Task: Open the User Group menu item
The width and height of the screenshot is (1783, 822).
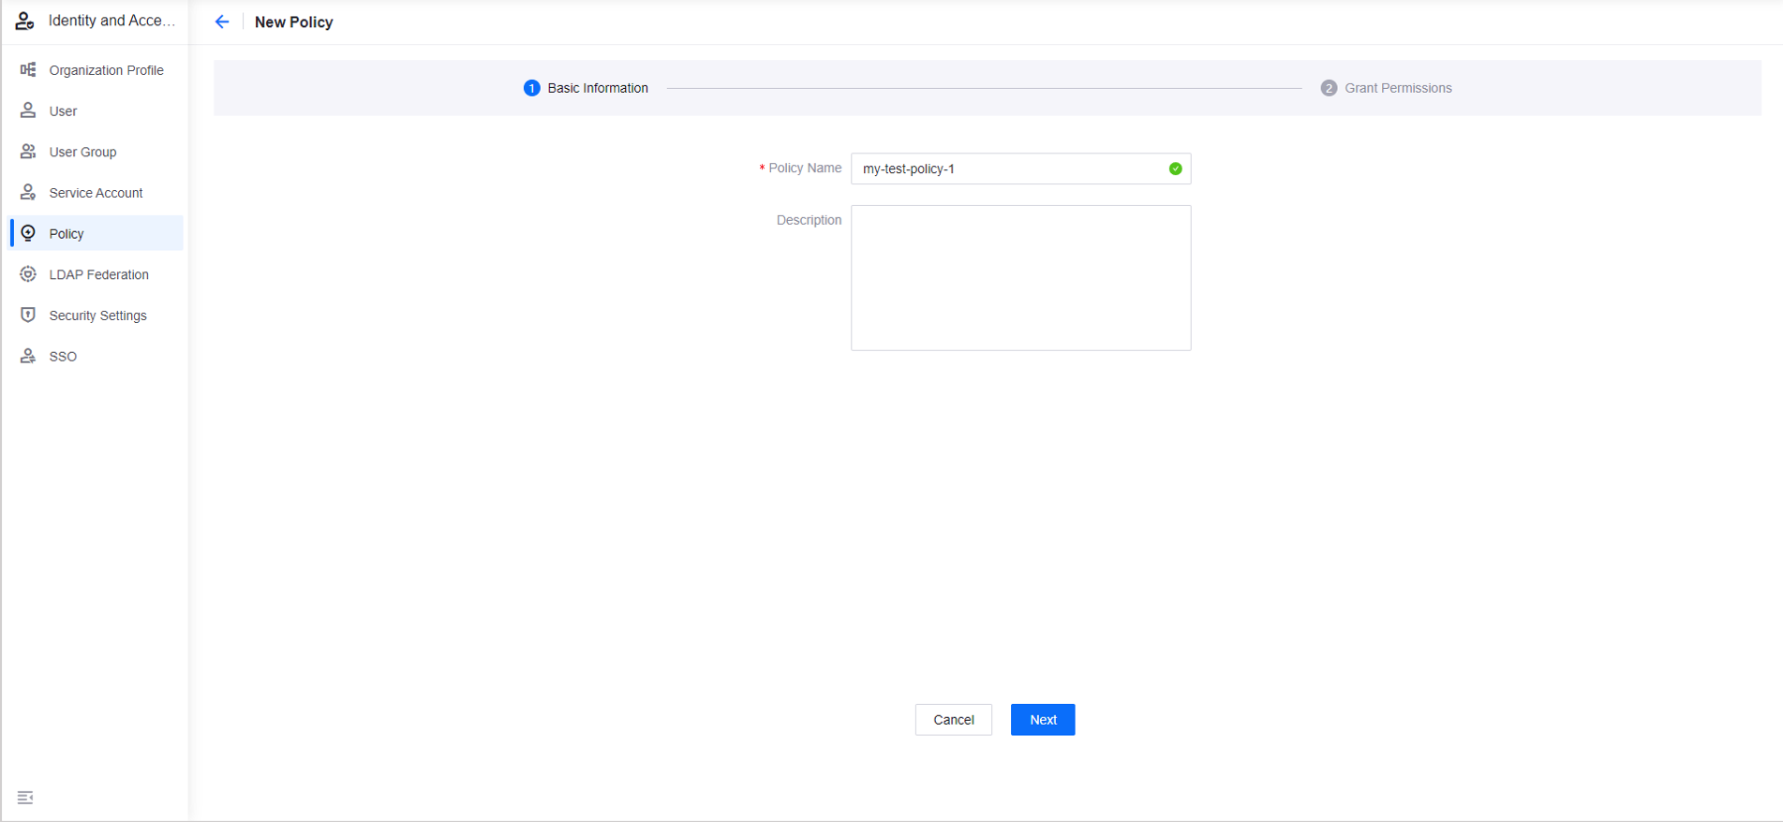Action: (82, 152)
